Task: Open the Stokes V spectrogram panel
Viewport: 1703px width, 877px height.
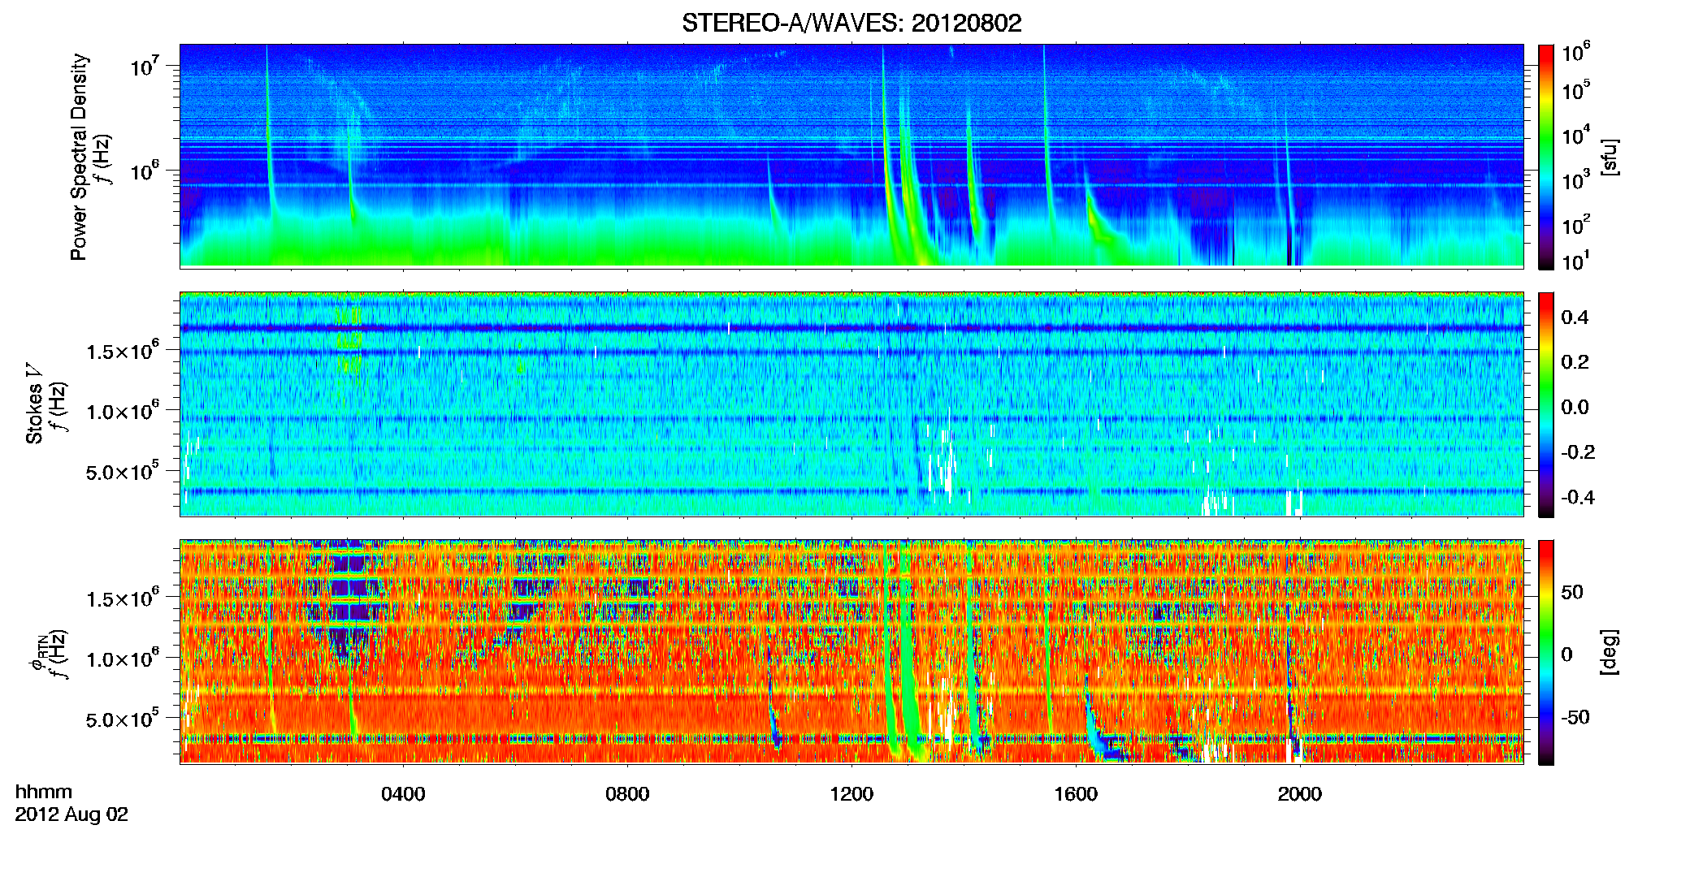Action: click(x=851, y=404)
